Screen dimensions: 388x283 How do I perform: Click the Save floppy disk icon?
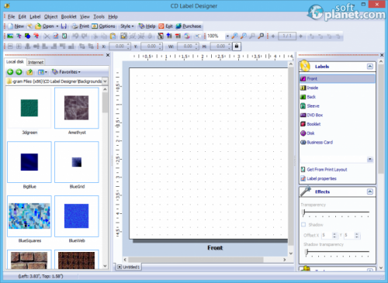point(64,26)
